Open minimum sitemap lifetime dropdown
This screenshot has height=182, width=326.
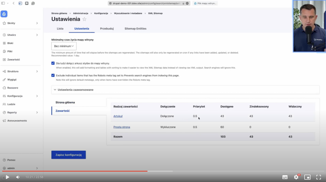[x=64, y=46]
